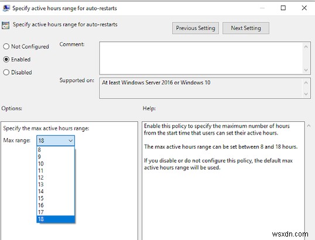Click the Comment box scroll up arrow

click(306, 47)
